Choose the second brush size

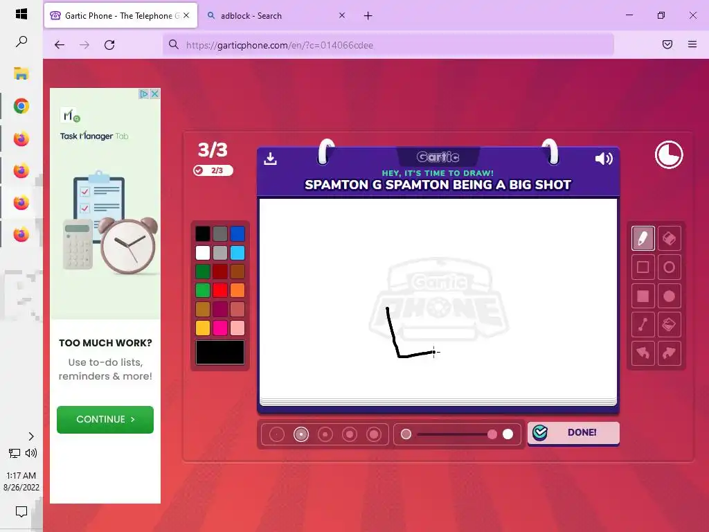(301, 434)
